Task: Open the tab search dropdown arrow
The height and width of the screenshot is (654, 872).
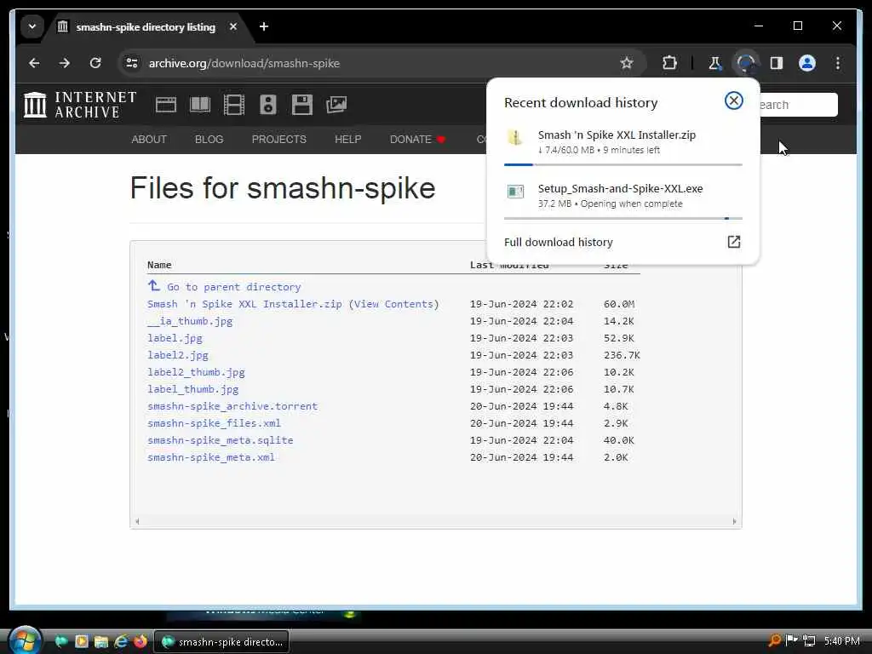Action: click(x=32, y=26)
